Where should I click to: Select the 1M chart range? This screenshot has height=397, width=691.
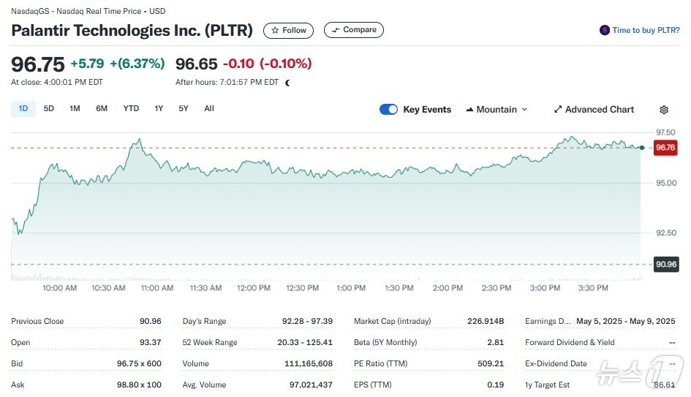(x=75, y=109)
